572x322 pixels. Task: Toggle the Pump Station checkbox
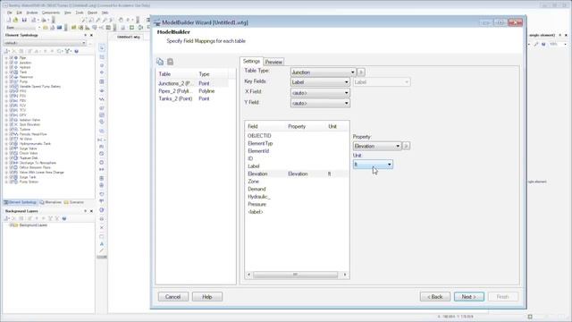click(x=11, y=182)
